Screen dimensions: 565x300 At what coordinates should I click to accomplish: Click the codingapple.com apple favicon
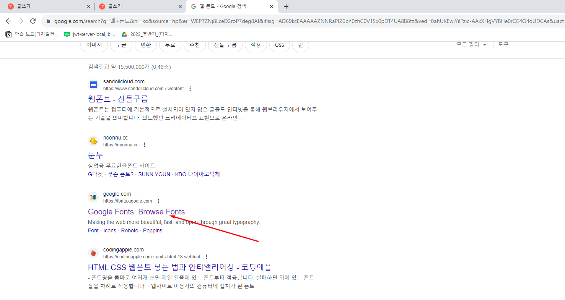pyautogui.click(x=93, y=253)
